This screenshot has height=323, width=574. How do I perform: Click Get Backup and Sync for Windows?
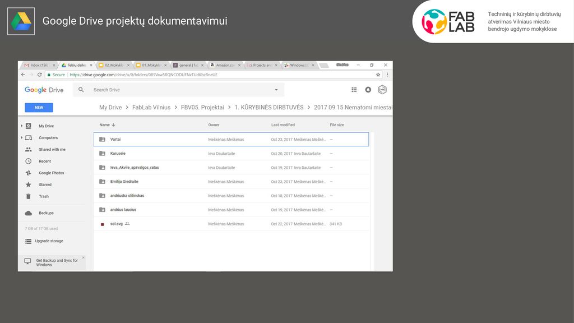pos(57,262)
